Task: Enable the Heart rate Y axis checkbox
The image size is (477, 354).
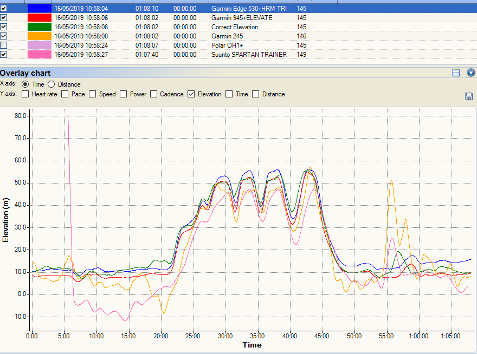Action: (25, 94)
